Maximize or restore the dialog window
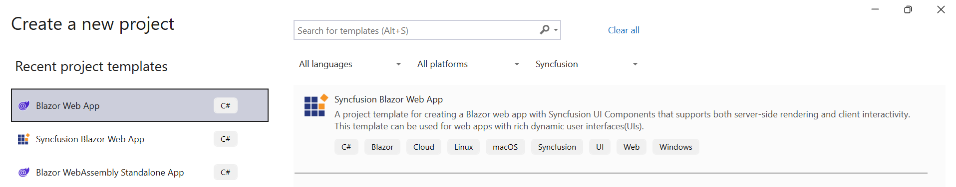The width and height of the screenshot is (956, 187). [908, 9]
